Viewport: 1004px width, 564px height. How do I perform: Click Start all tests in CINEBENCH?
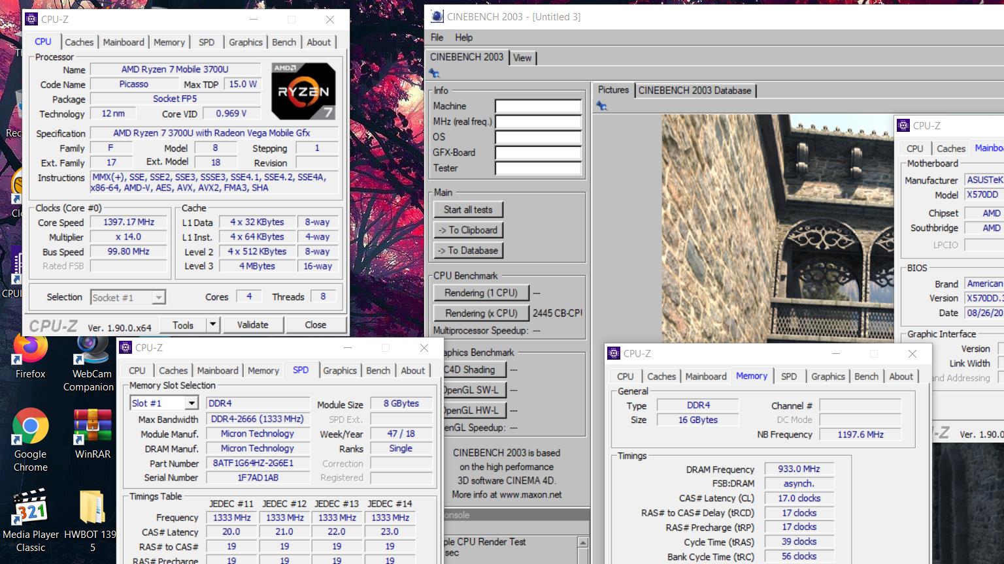[468, 210]
